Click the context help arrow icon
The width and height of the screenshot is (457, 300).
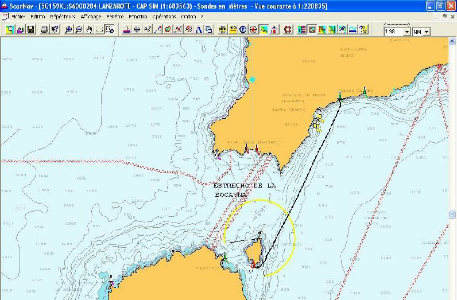pos(55,29)
